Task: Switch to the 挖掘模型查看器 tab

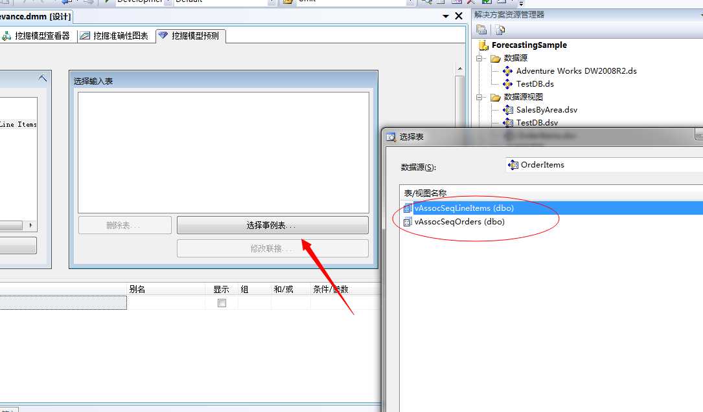Action: point(37,36)
